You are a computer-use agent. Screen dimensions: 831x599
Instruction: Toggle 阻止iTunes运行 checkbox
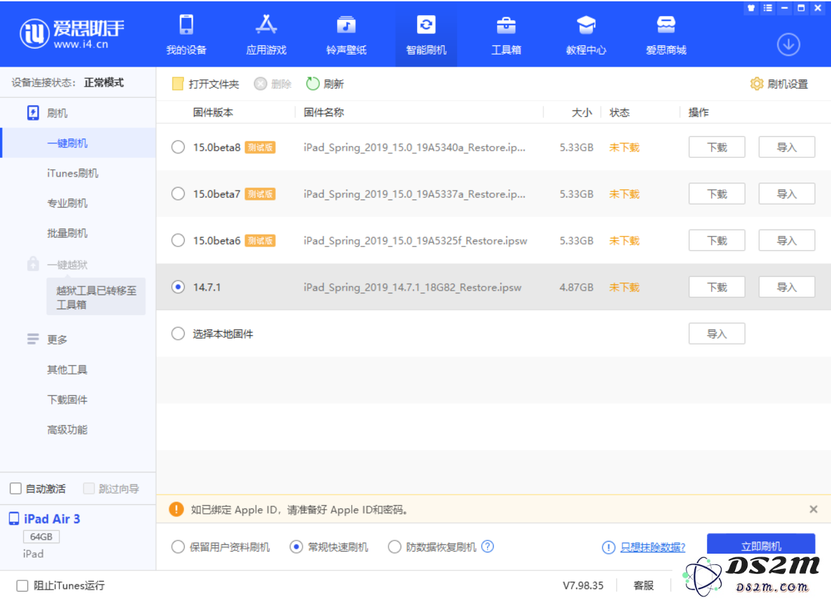pyautogui.click(x=23, y=586)
